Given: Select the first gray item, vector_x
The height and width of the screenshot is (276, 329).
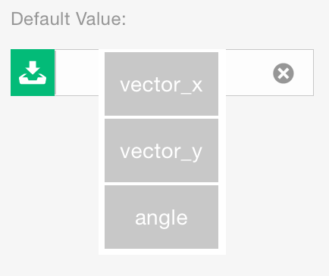Looking at the screenshot, I should tap(161, 84).
